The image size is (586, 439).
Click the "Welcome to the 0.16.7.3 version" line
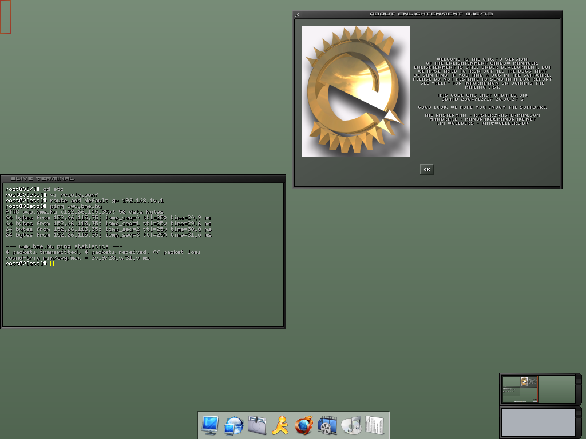tap(482, 59)
